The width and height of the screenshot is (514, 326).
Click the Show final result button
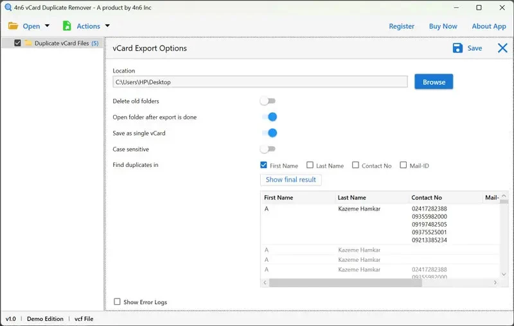click(x=290, y=180)
